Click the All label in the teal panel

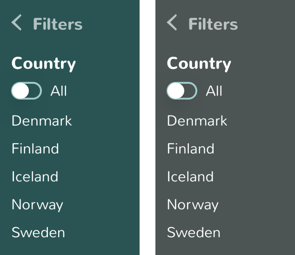[x=59, y=91]
